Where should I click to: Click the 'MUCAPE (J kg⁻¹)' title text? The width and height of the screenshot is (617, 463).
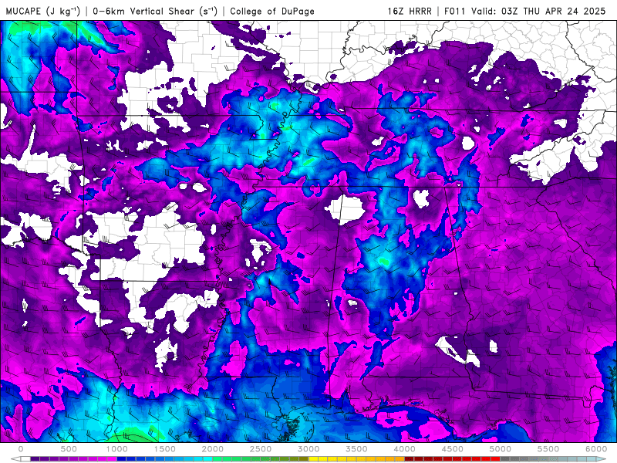pos(43,11)
